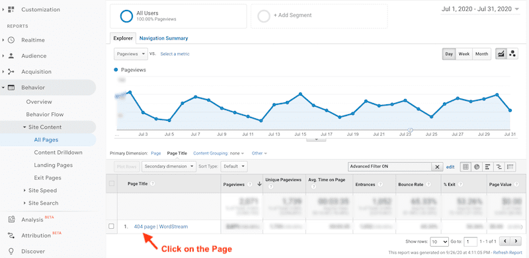Set chart granularity to Week
Screen dimensions: 529x258
(464, 54)
